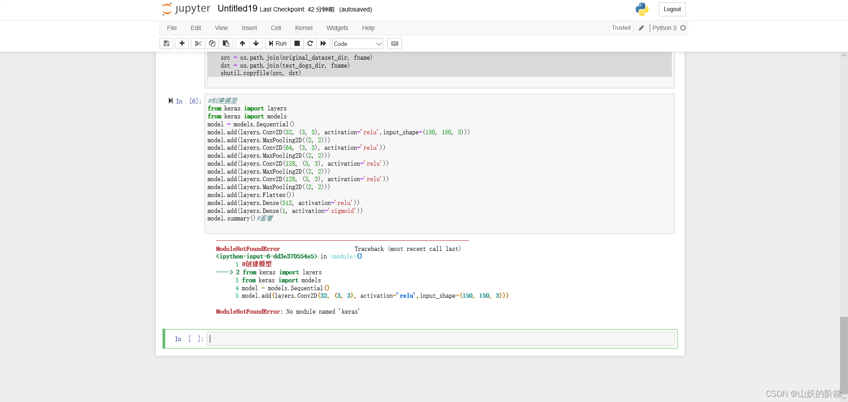848x402 pixels.
Task: Open the Cell menu
Action: coord(276,28)
